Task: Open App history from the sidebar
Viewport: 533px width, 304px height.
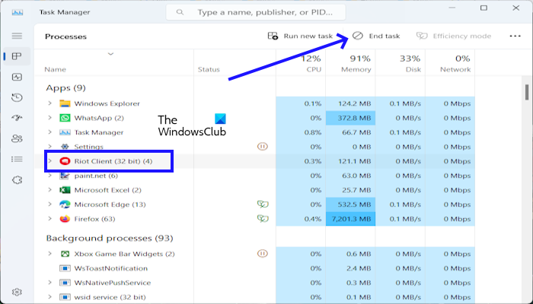Action: point(17,98)
